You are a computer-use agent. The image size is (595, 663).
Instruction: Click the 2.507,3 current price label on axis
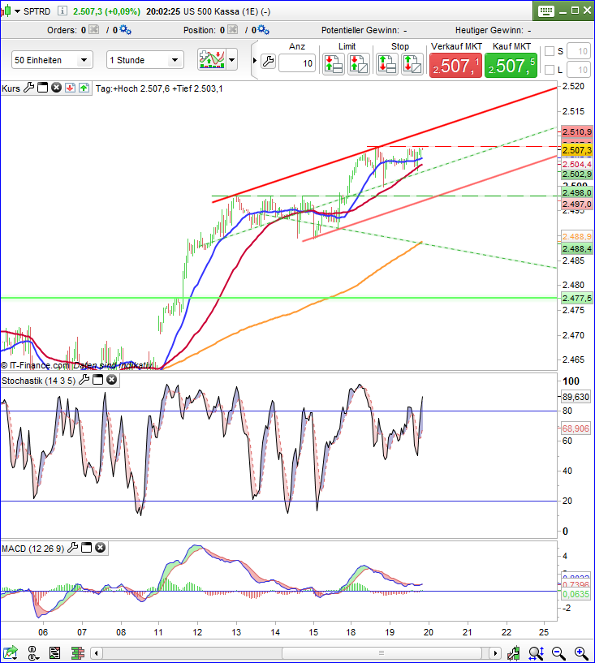tap(577, 150)
